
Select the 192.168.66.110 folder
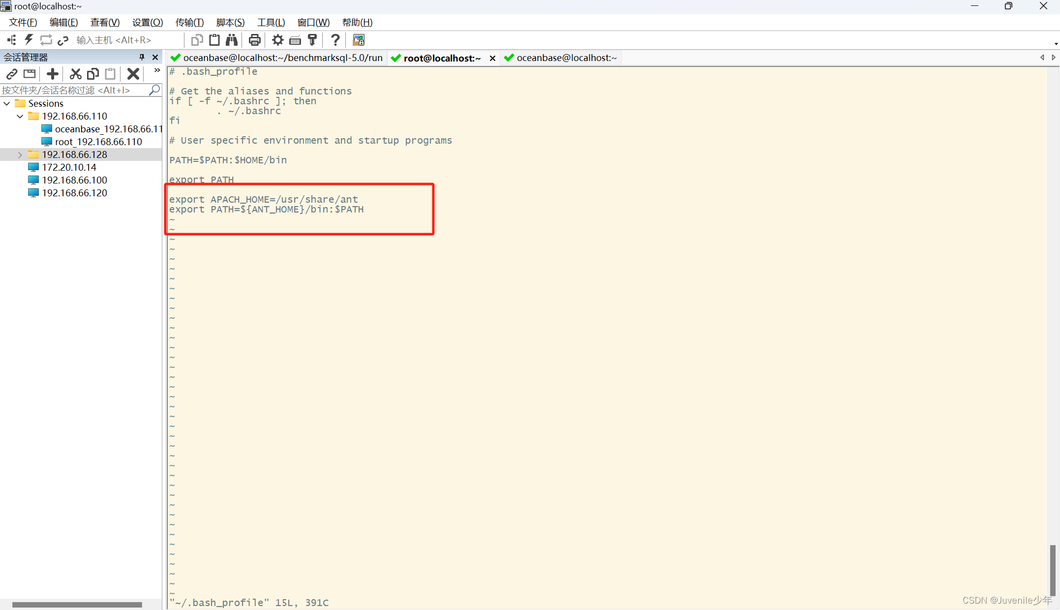click(x=74, y=116)
